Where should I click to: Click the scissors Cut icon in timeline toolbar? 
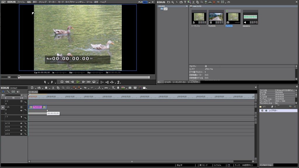(x=53, y=88)
